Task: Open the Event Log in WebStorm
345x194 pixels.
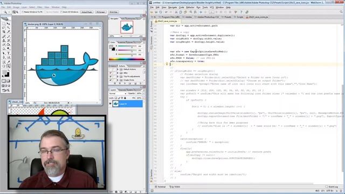Action: click(x=332, y=187)
